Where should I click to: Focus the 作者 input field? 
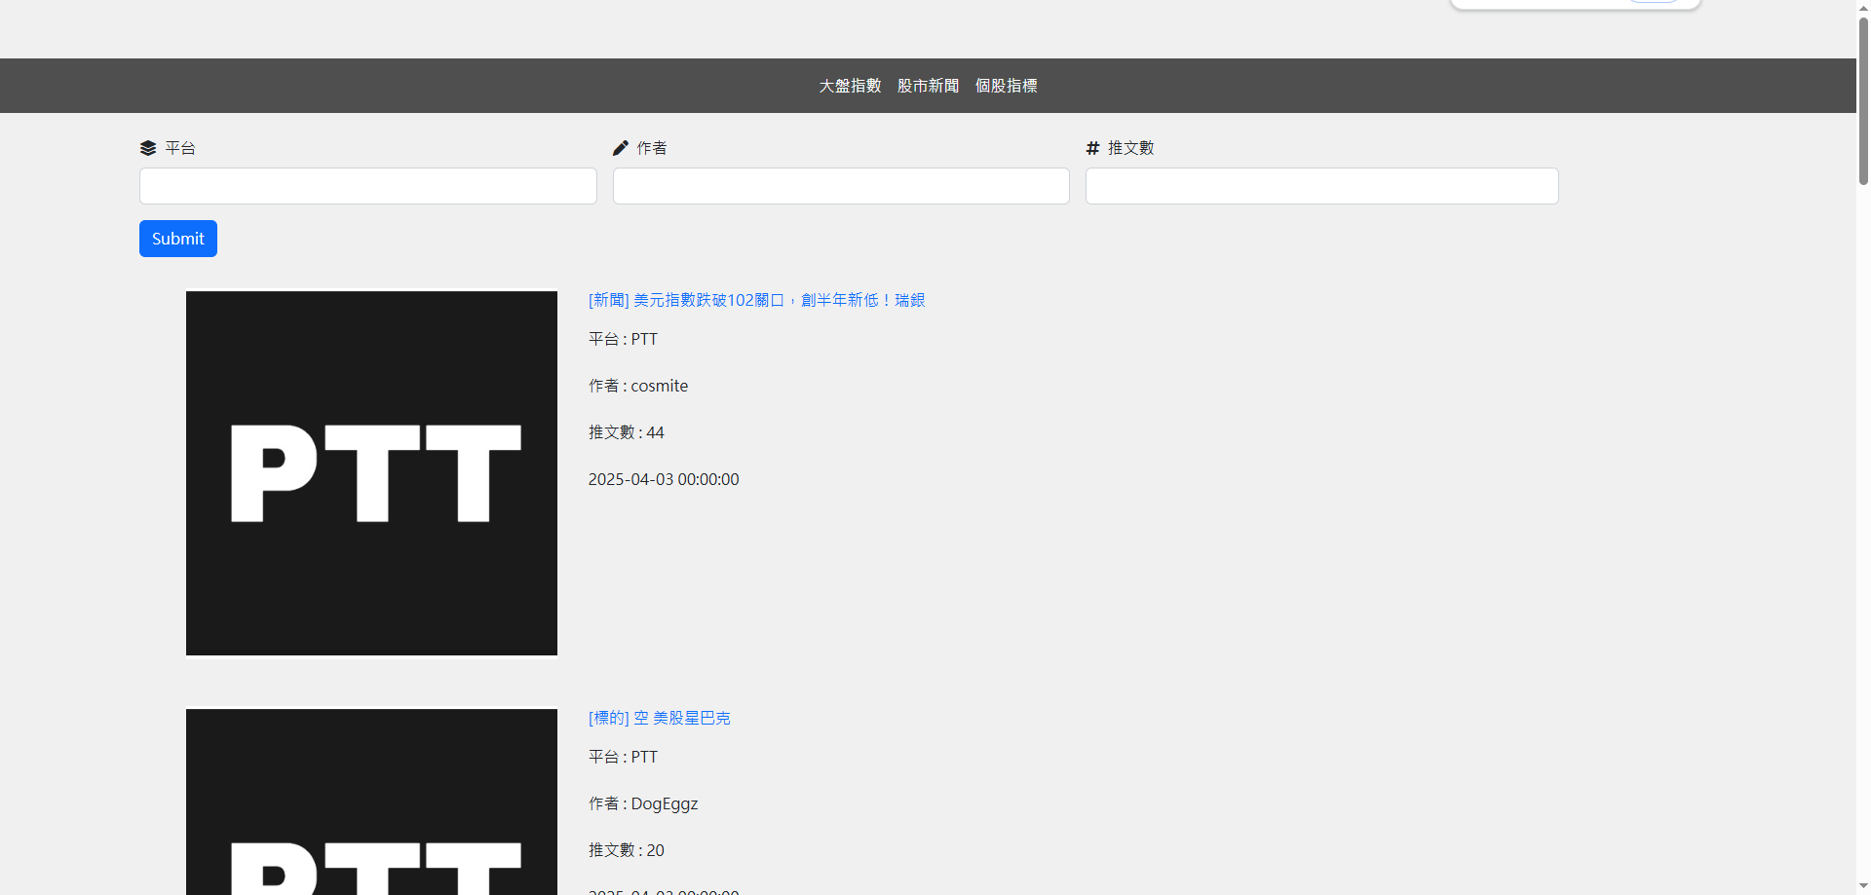pos(841,186)
